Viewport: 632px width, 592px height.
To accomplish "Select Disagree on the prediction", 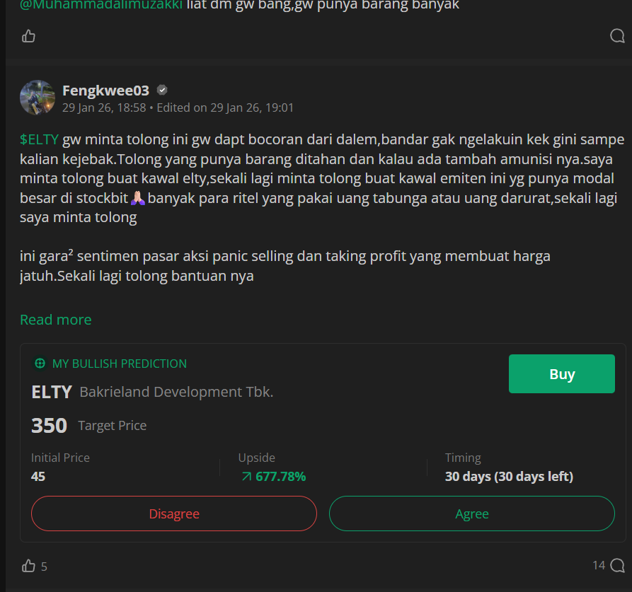I will pos(173,513).
